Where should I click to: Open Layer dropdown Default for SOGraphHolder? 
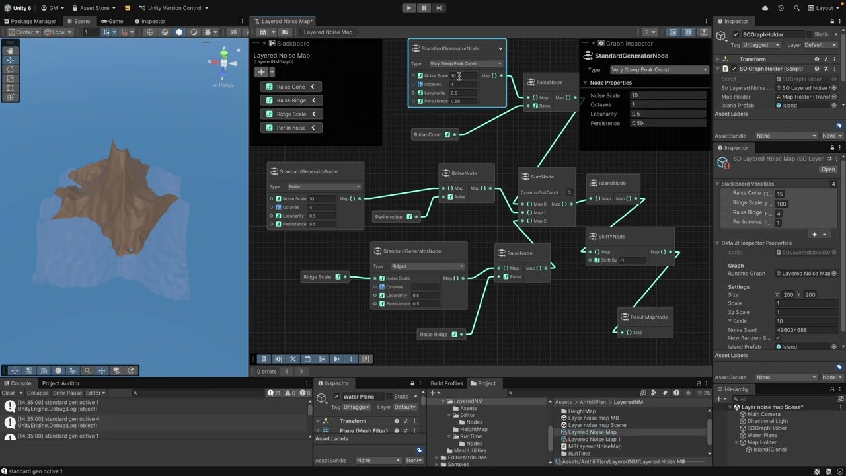[x=820, y=45]
